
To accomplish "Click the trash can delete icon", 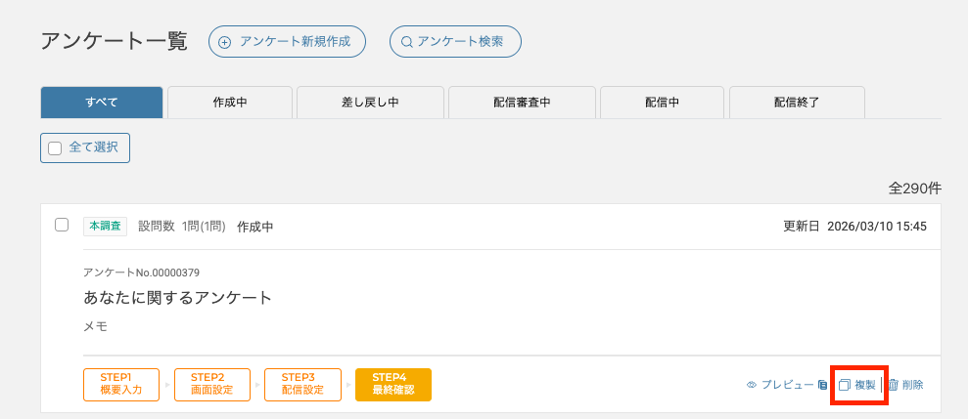I will pos(893,385).
